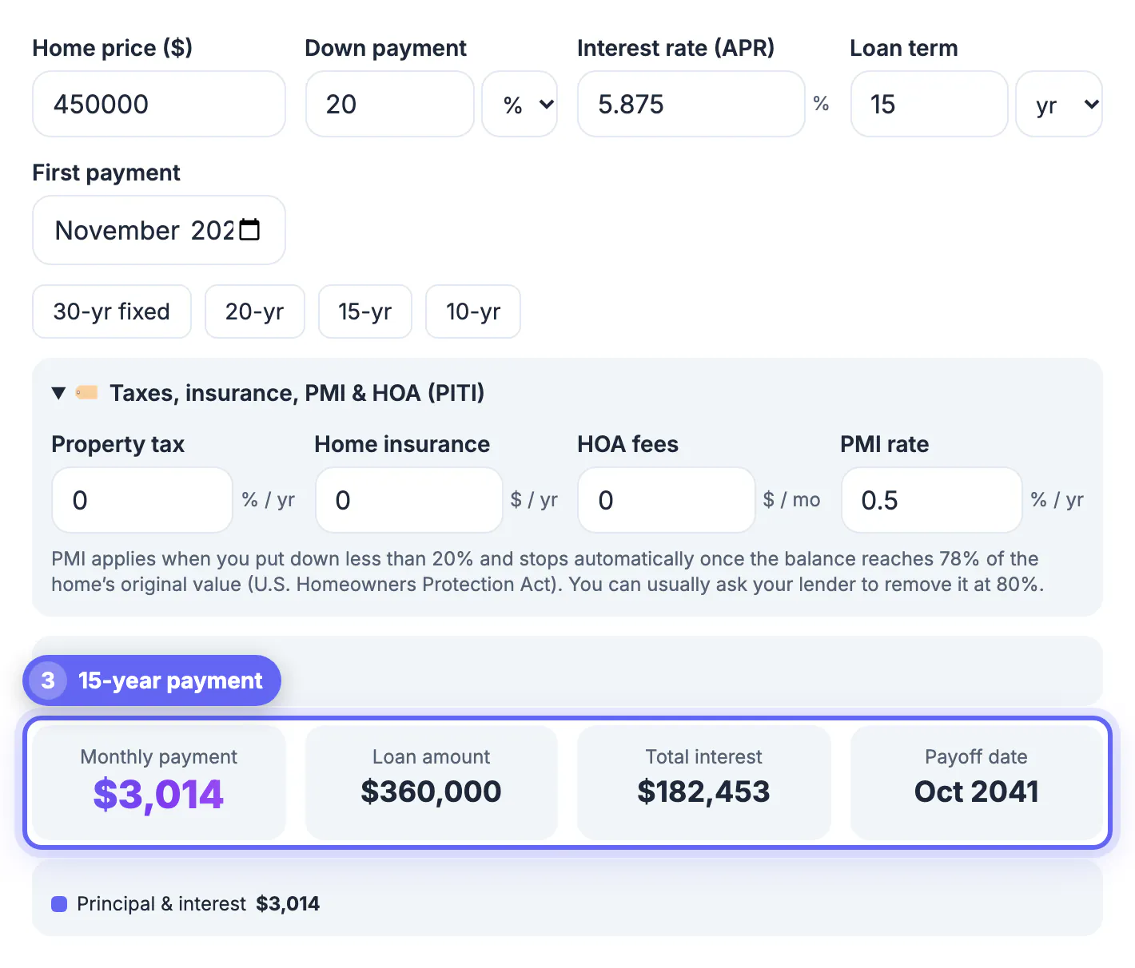Click the Interest rate APR field
This screenshot has width=1135, height=968.
[x=691, y=104]
